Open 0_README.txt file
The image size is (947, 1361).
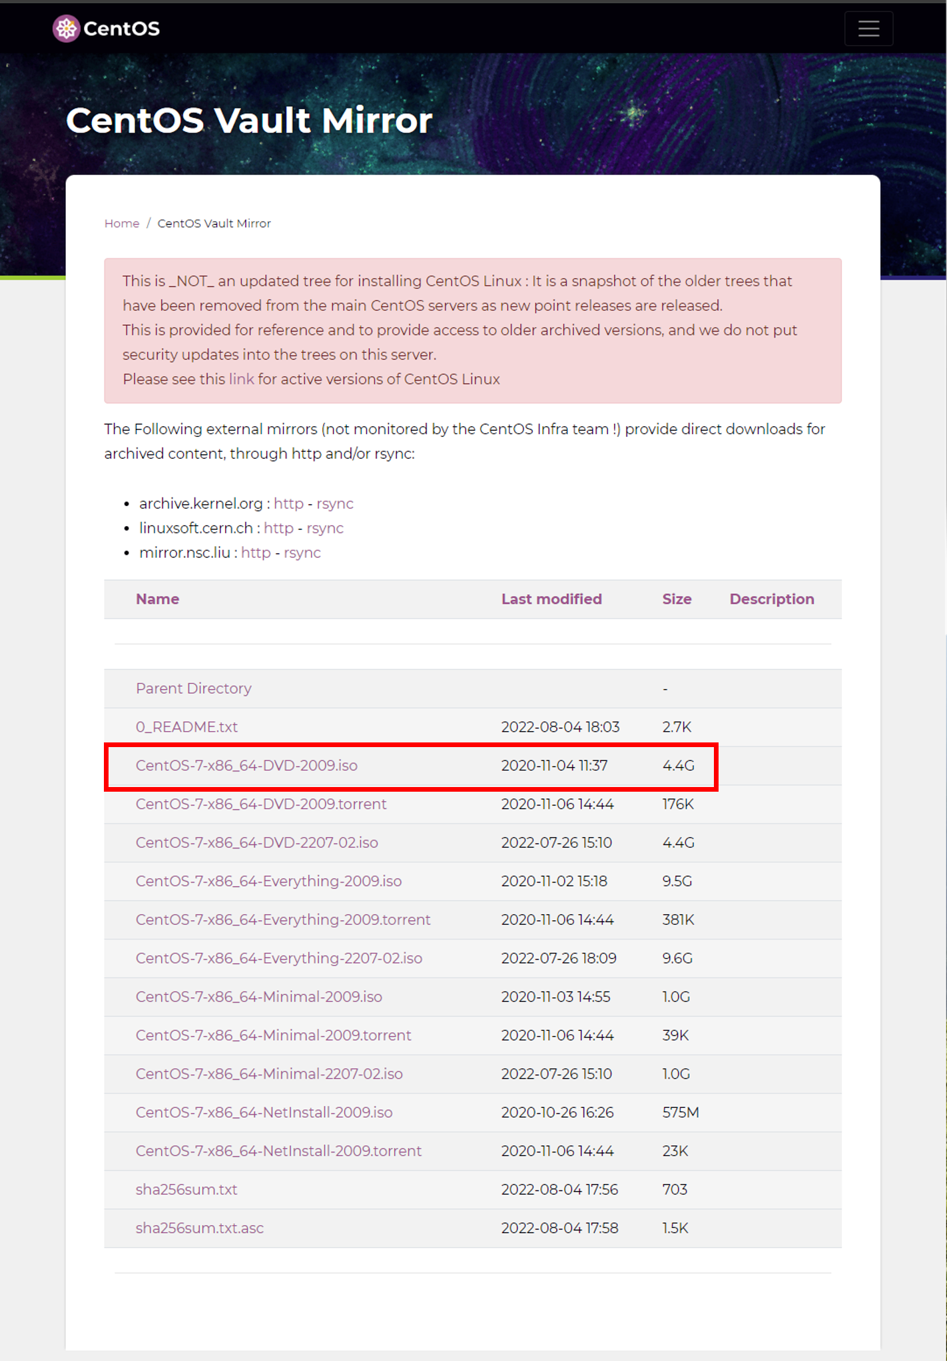[186, 727]
